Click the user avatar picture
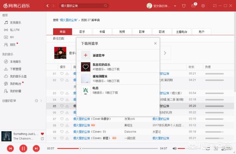 [x=149, y=6]
